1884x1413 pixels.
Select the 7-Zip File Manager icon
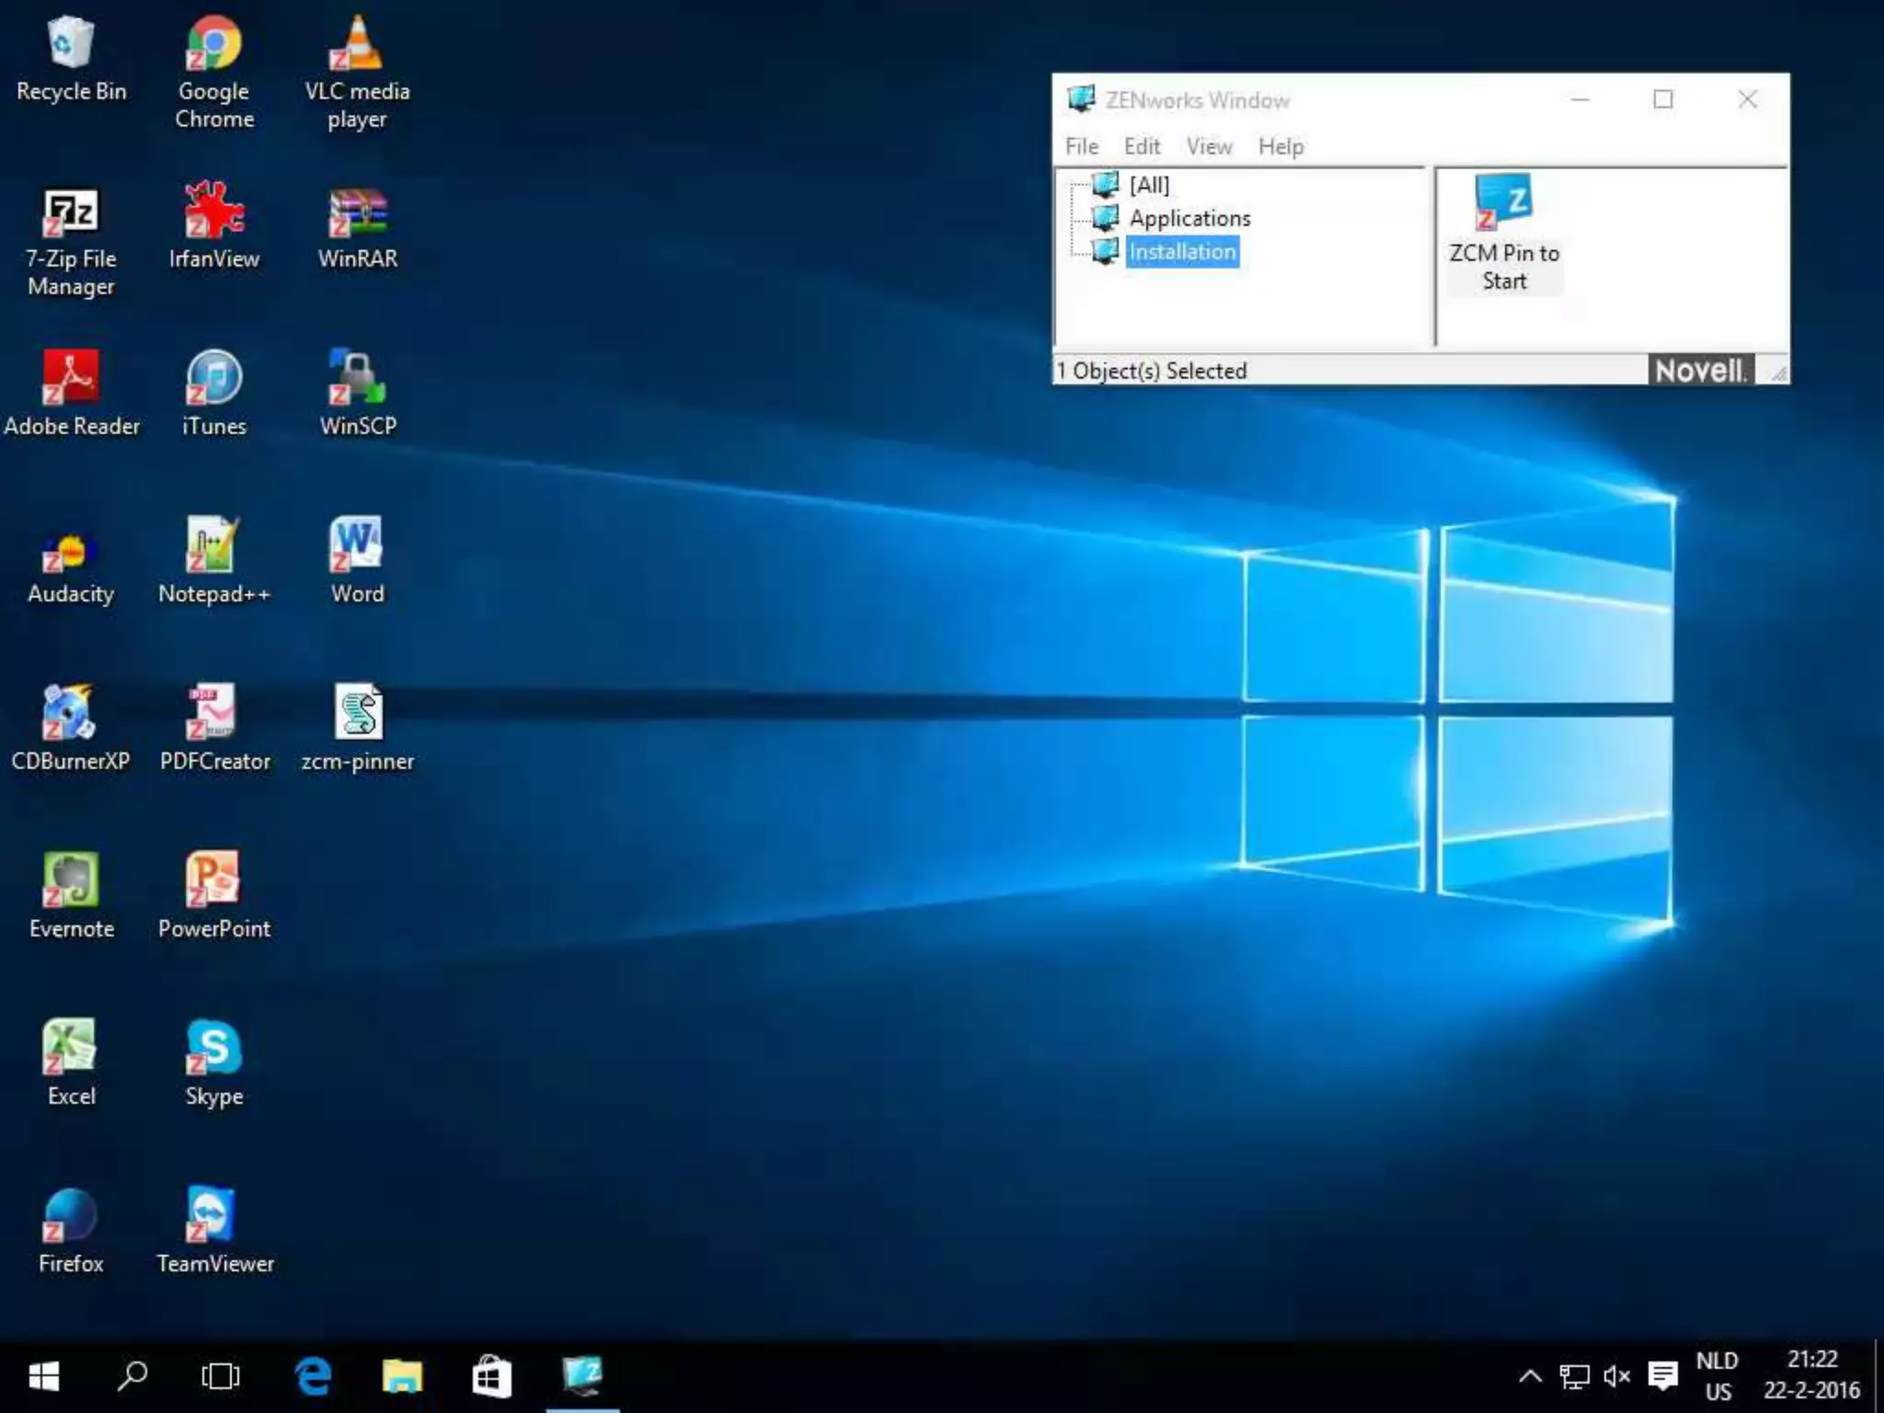(x=71, y=241)
